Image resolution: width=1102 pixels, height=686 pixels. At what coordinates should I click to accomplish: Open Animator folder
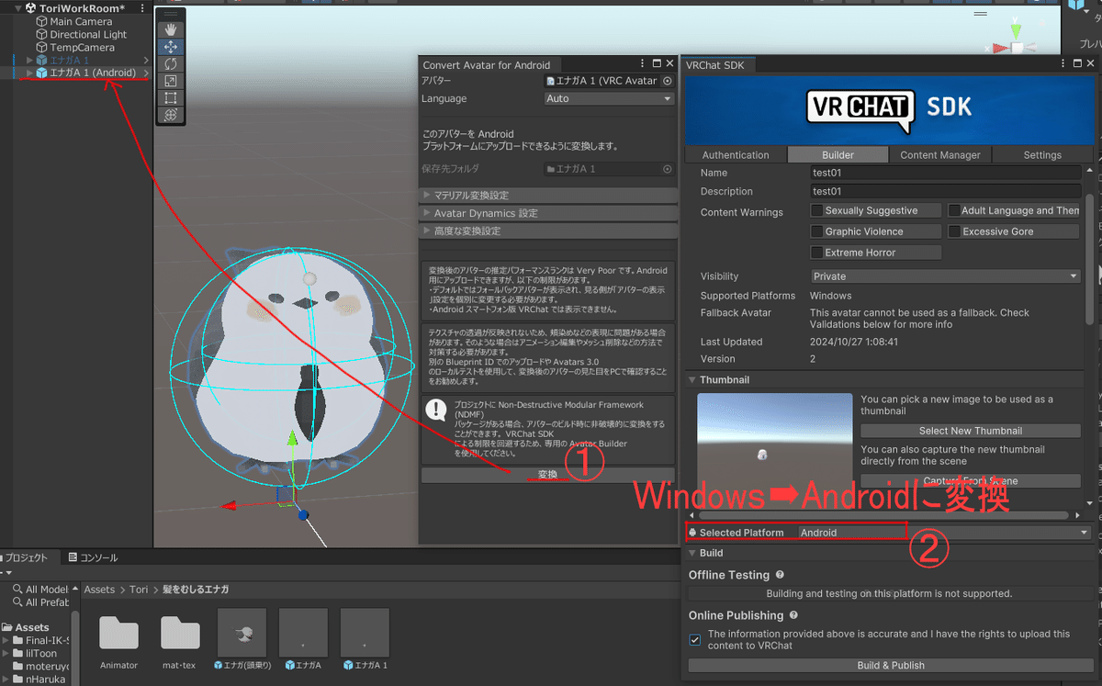tap(119, 640)
